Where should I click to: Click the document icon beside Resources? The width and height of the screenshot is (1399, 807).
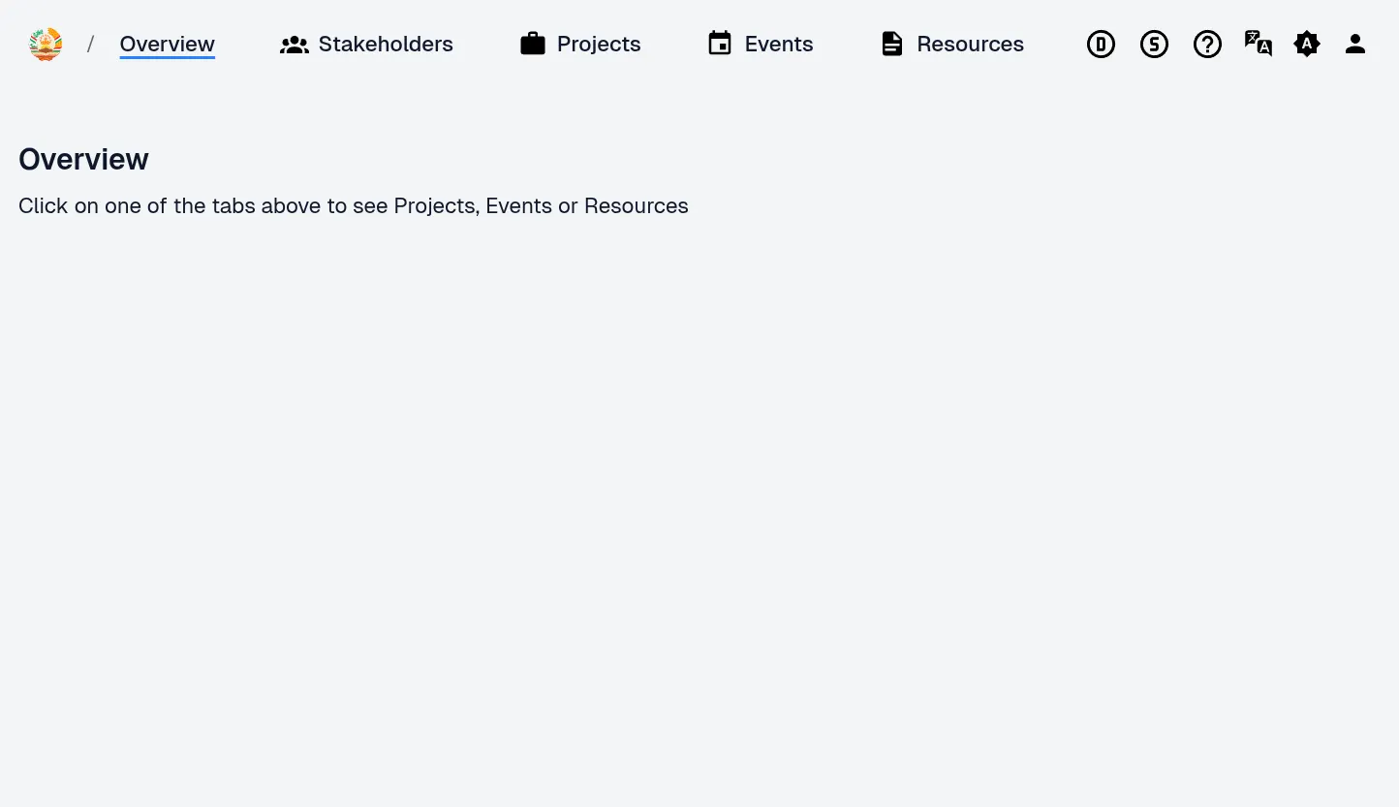pyautogui.click(x=892, y=45)
